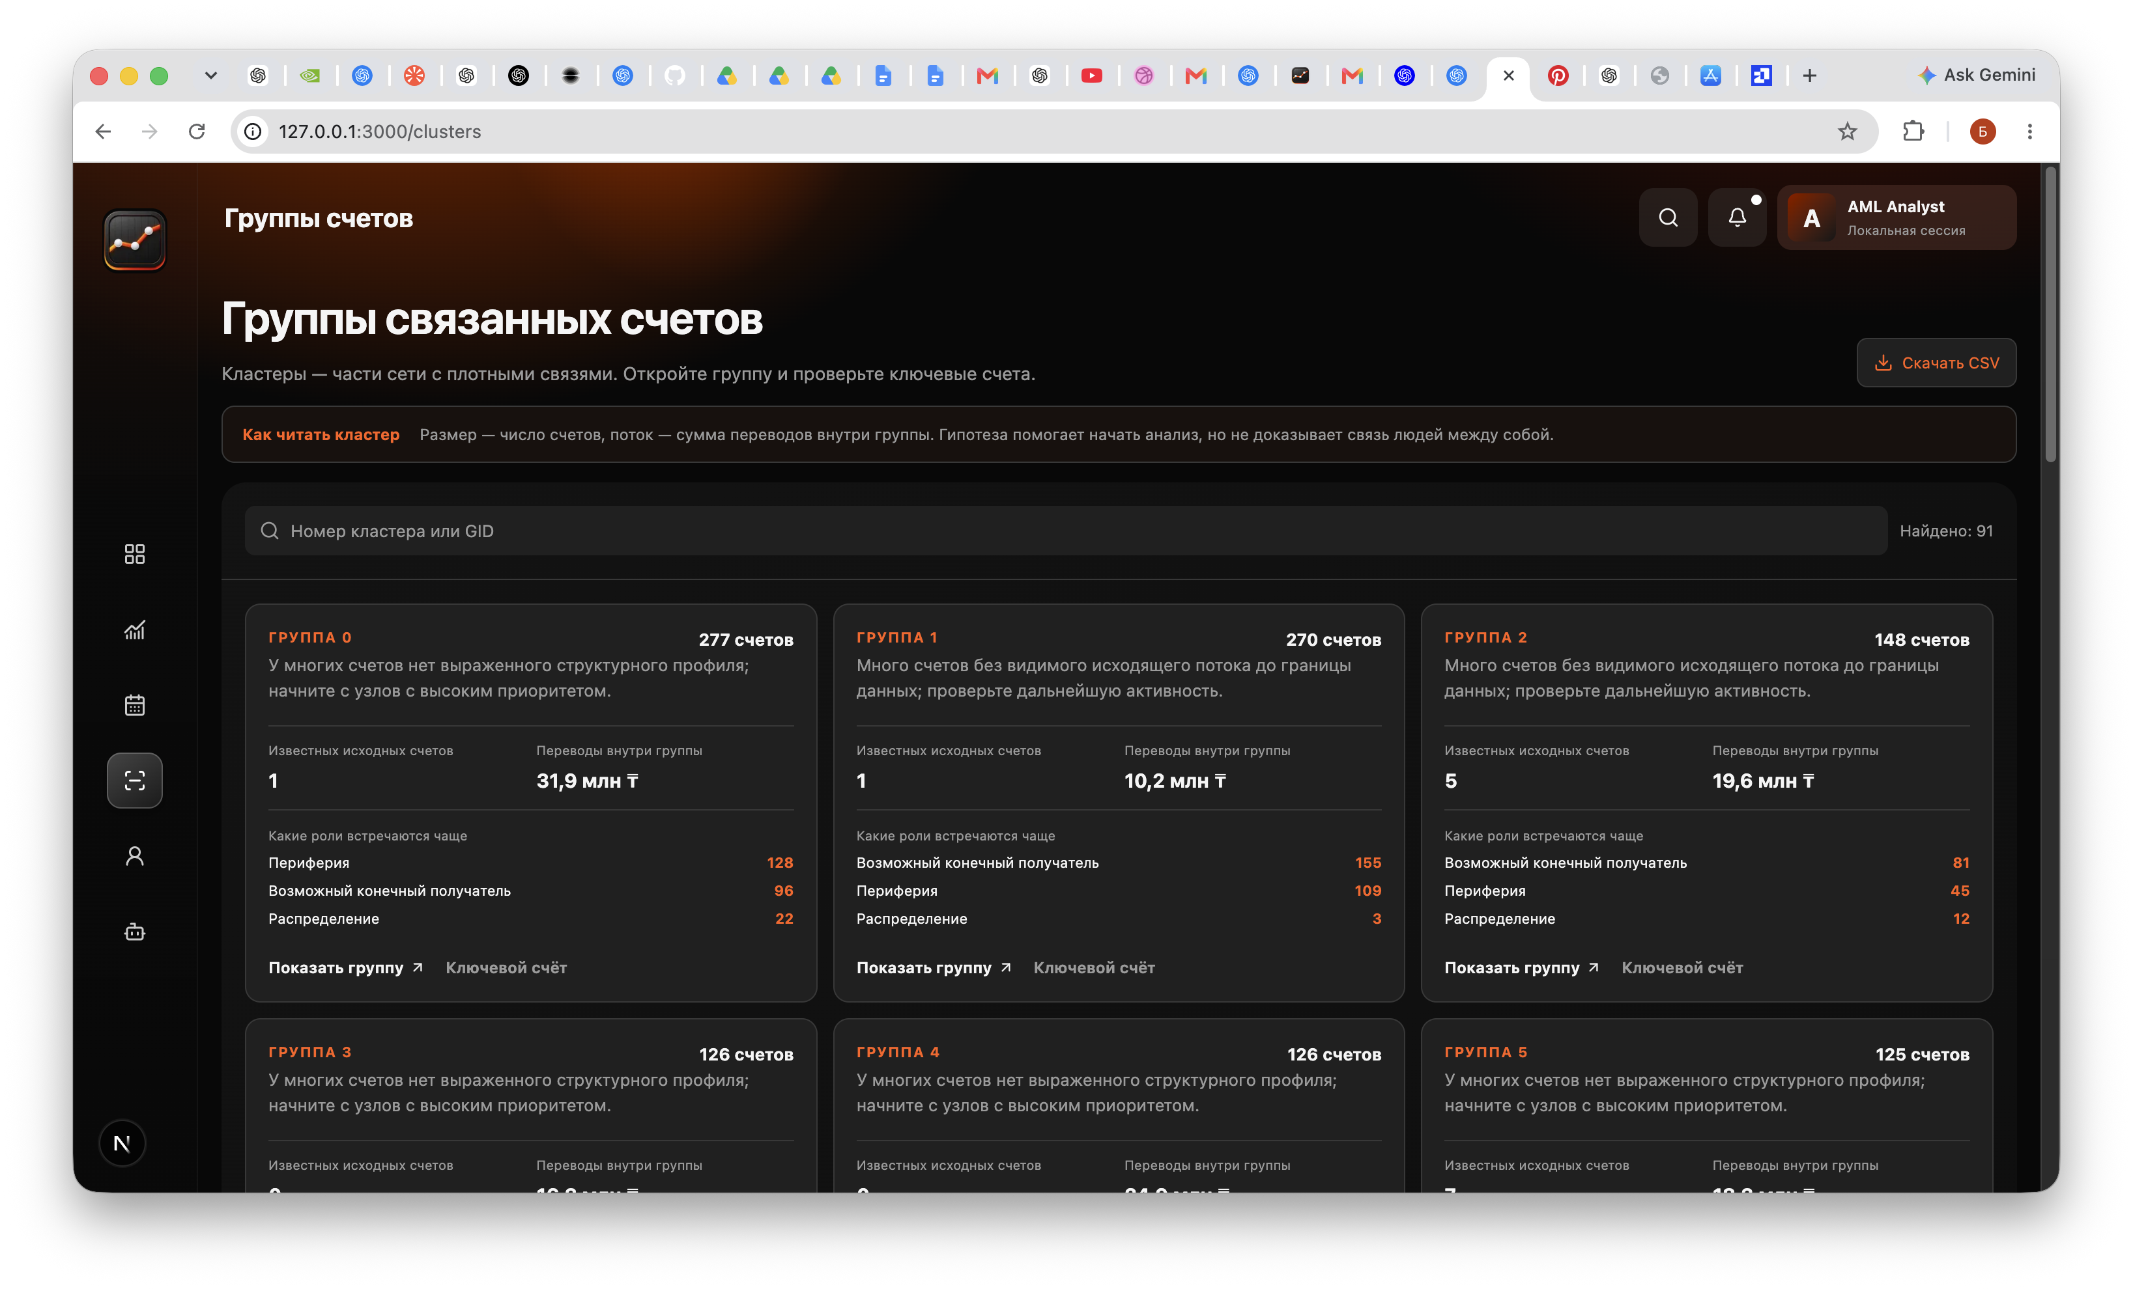Open the AML Analyst account menu
2133x1289 pixels.
pos(1896,217)
